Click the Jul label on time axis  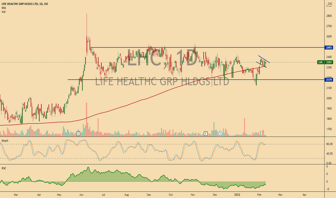103,195
